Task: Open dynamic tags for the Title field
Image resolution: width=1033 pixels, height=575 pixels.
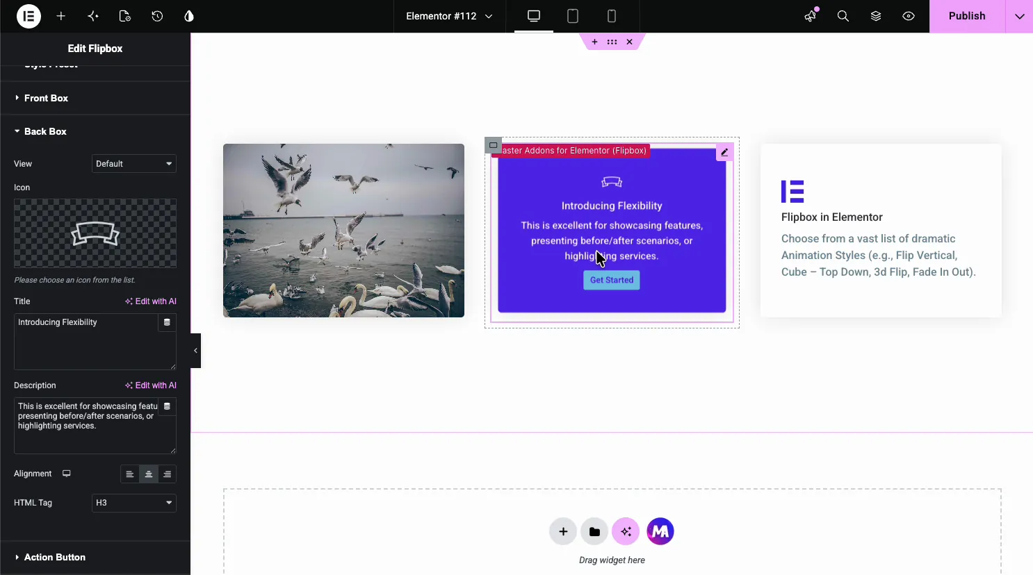Action: coord(167,322)
